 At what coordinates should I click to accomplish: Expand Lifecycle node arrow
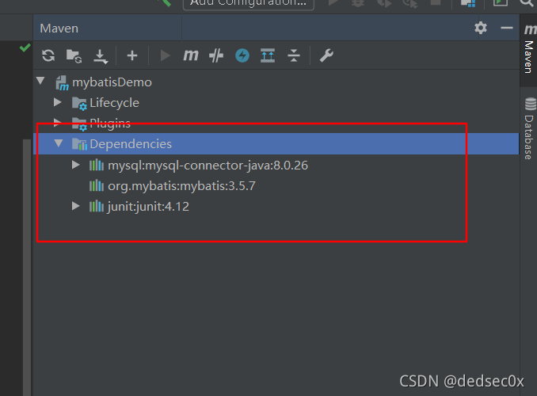58,102
